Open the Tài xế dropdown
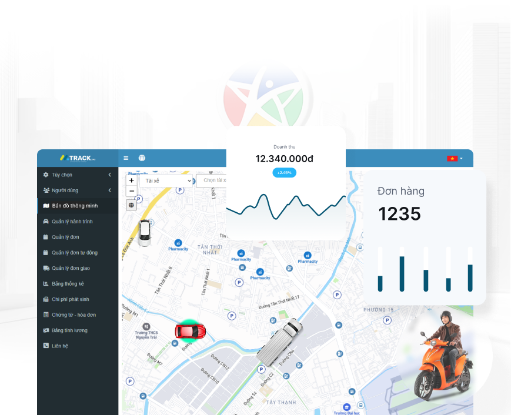Screen dimensions: 511x415 pos(165,180)
